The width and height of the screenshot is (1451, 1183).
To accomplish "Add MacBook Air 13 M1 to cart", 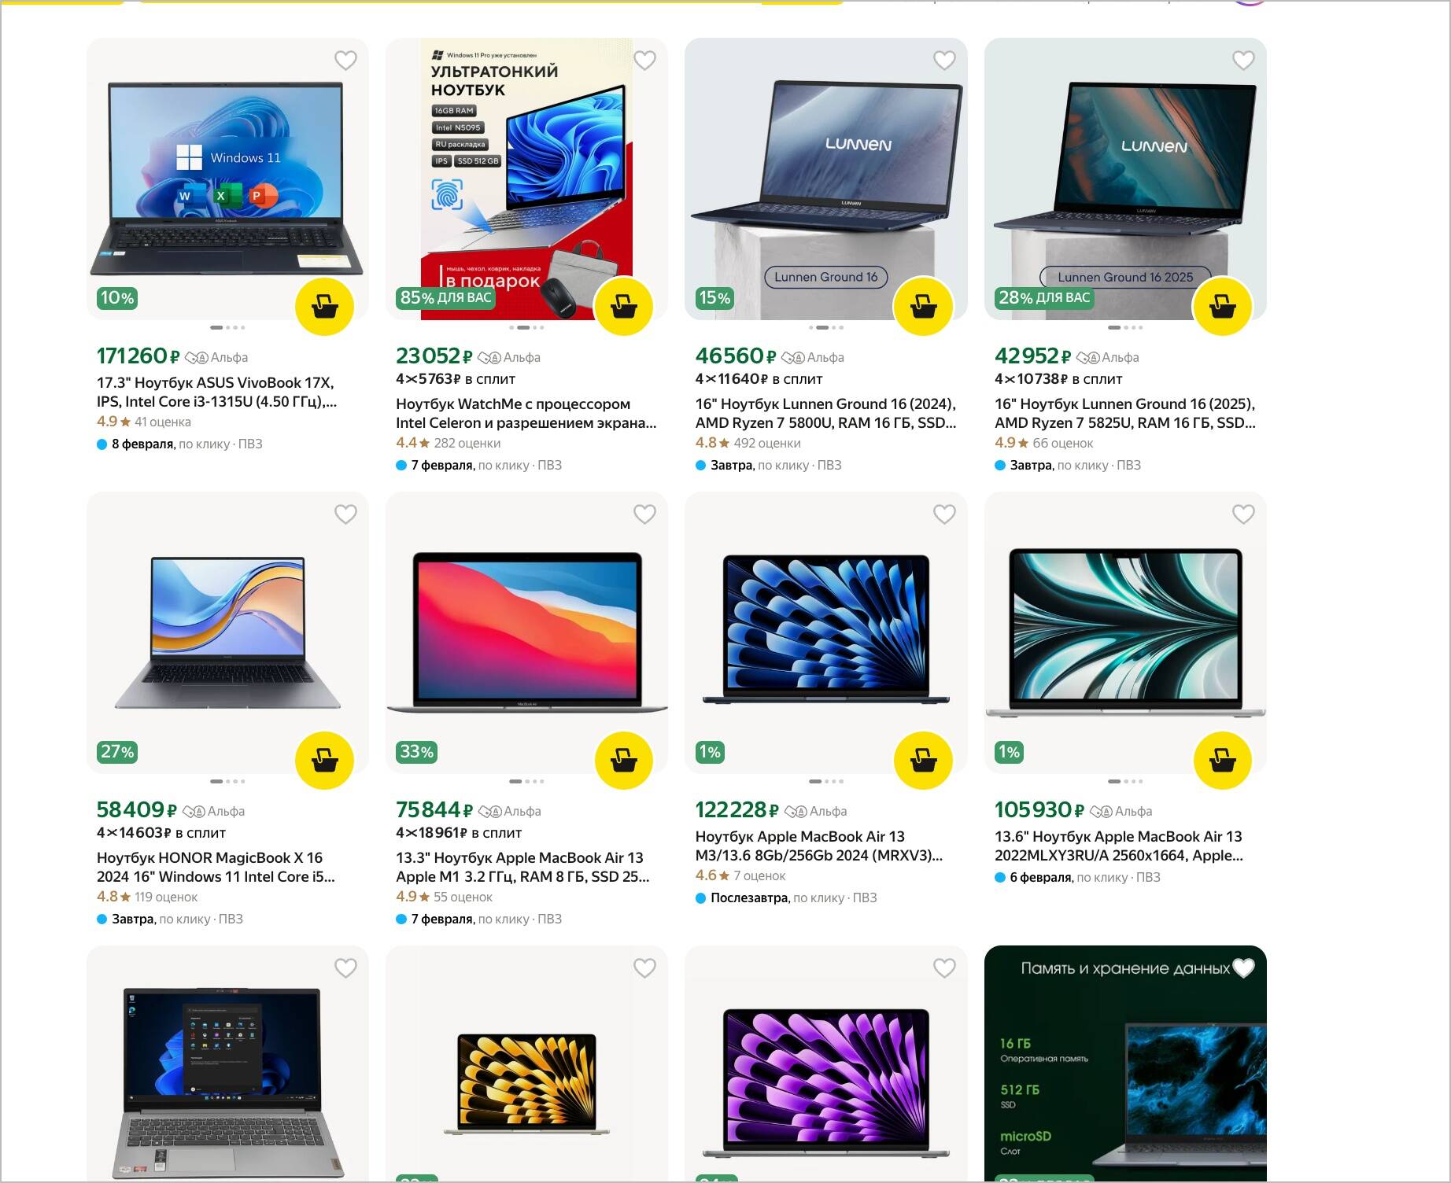I will coord(624,761).
